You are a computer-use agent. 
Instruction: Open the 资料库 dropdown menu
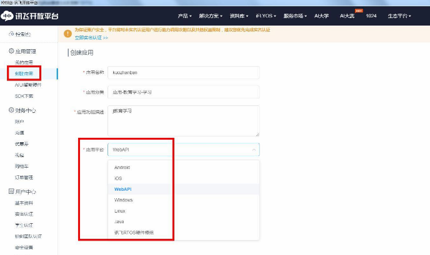click(239, 16)
